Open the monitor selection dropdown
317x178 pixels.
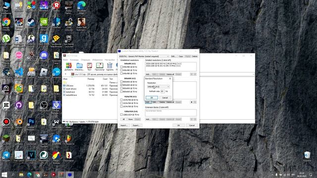(144, 56)
